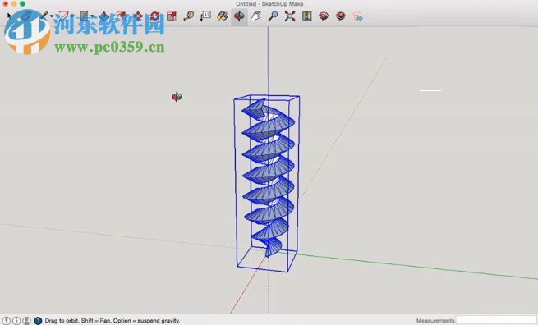Switch to the Pan hand tool
Viewport: 538px width, 325px height.
(256, 16)
